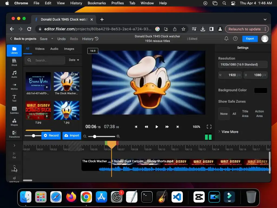Click the Export button

(x=250, y=38)
